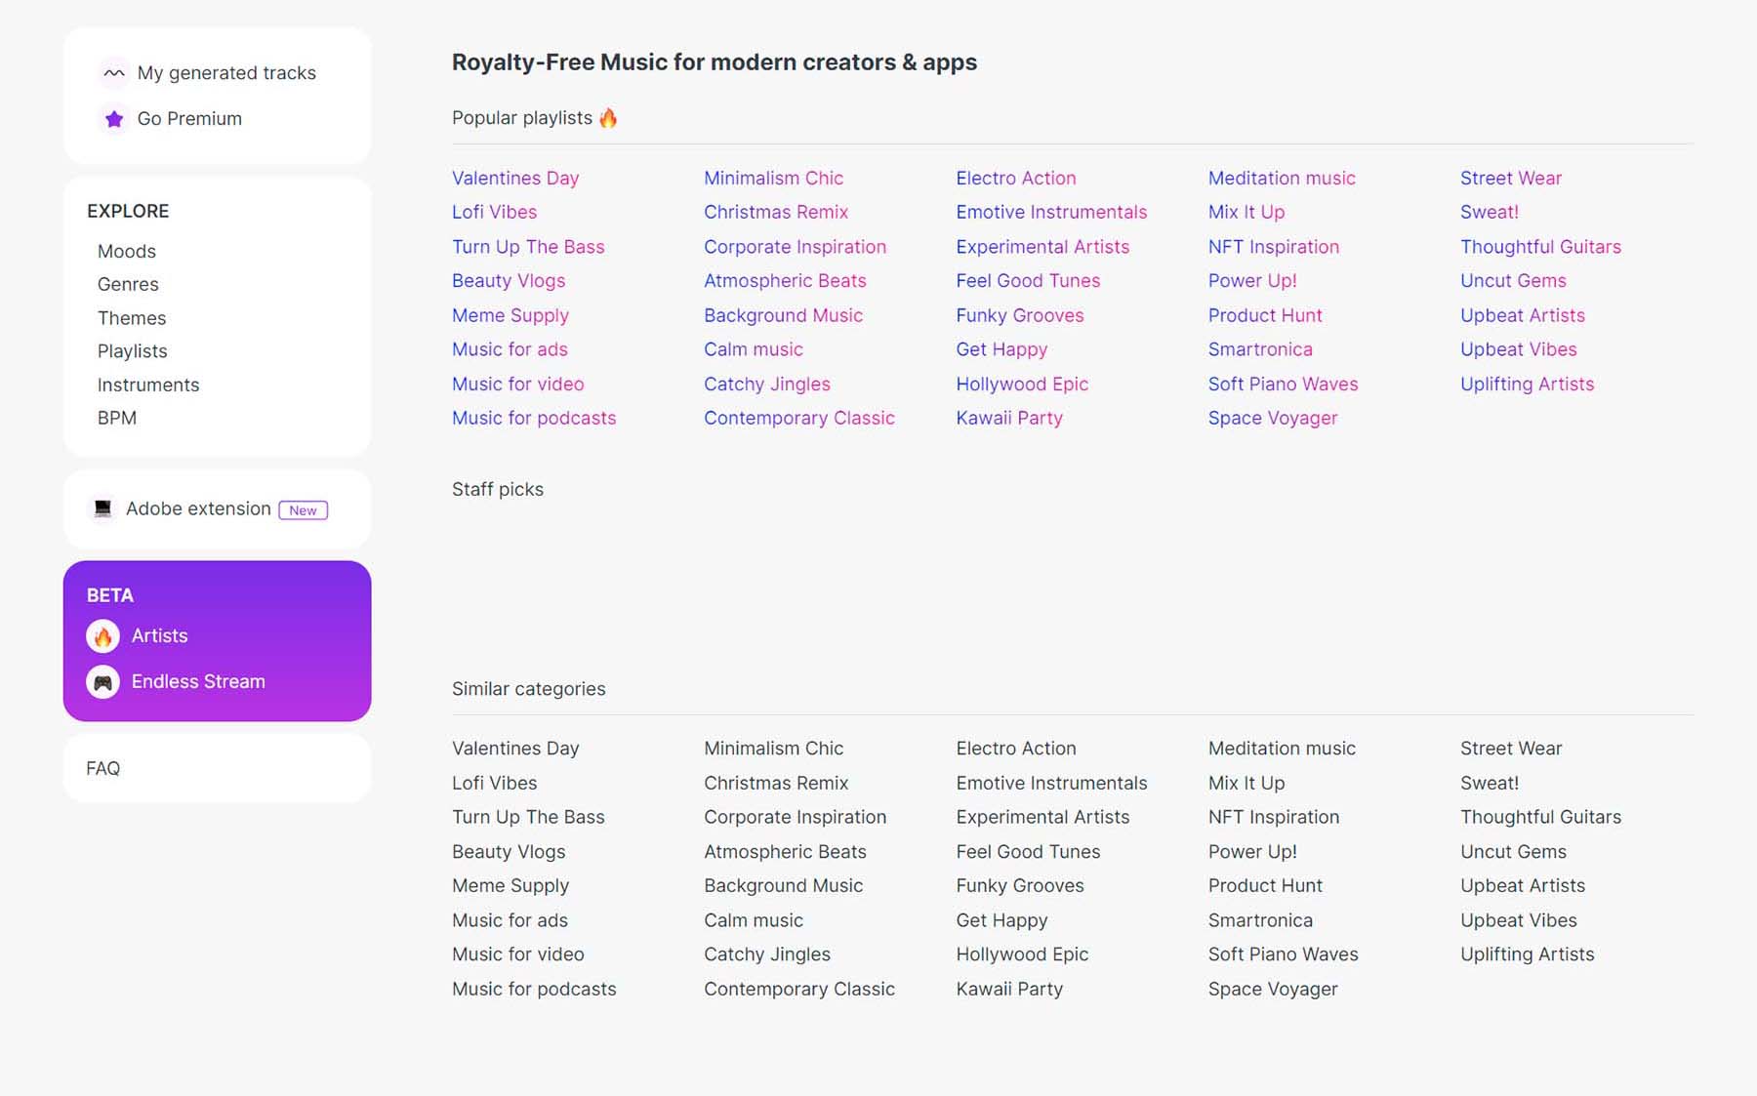Open the FAQ page
Image resolution: width=1757 pixels, height=1096 pixels.
click(x=102, y=768)
